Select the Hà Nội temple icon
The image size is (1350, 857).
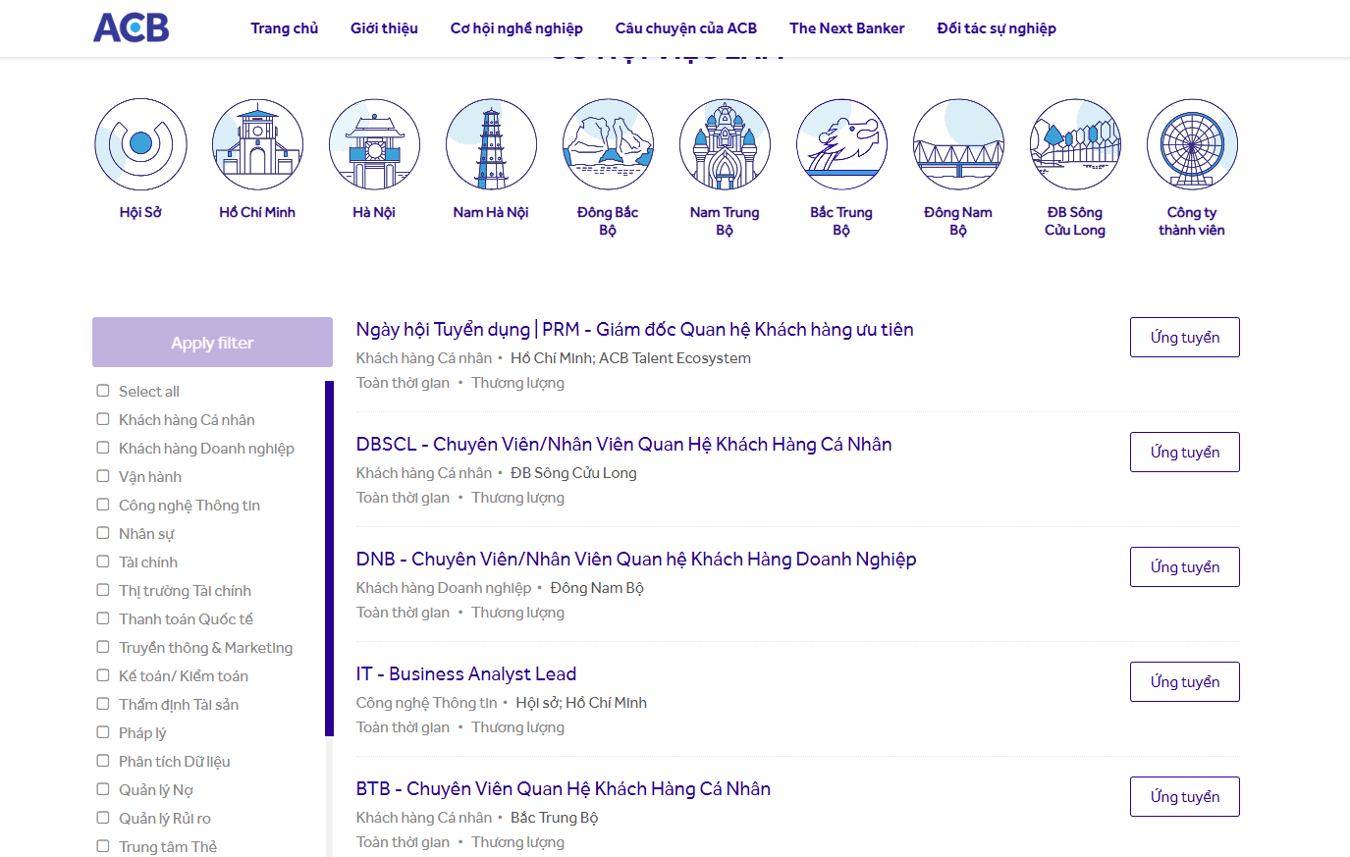click(374, 144)
